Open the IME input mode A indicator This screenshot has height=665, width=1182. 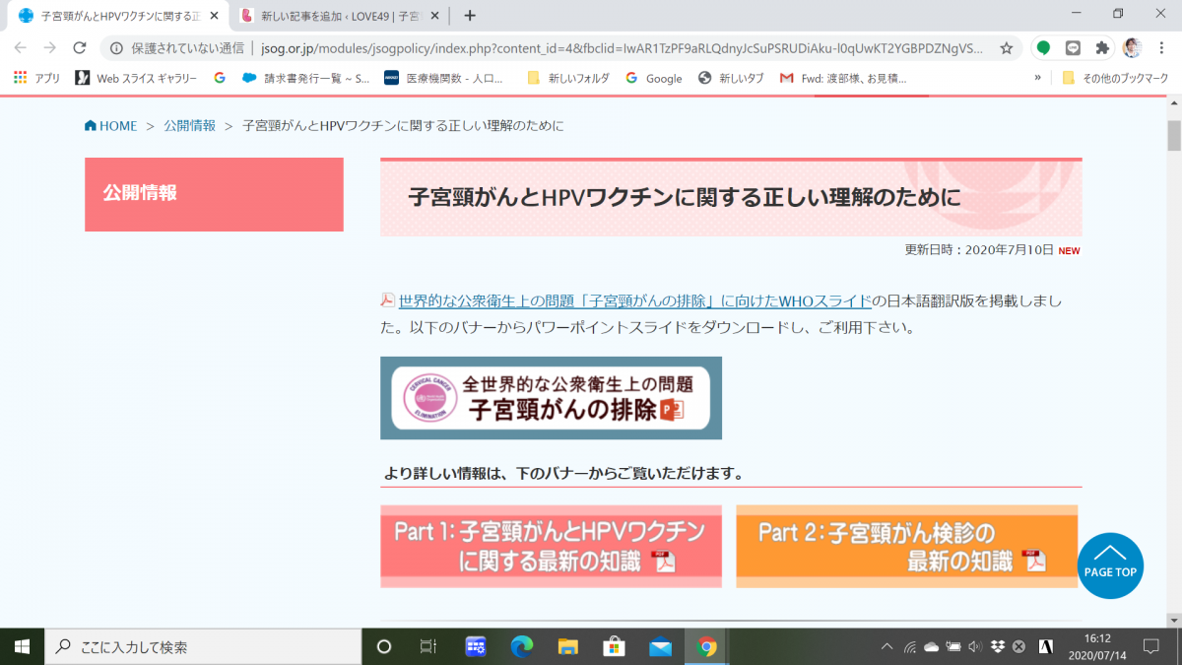[1047, 646]
